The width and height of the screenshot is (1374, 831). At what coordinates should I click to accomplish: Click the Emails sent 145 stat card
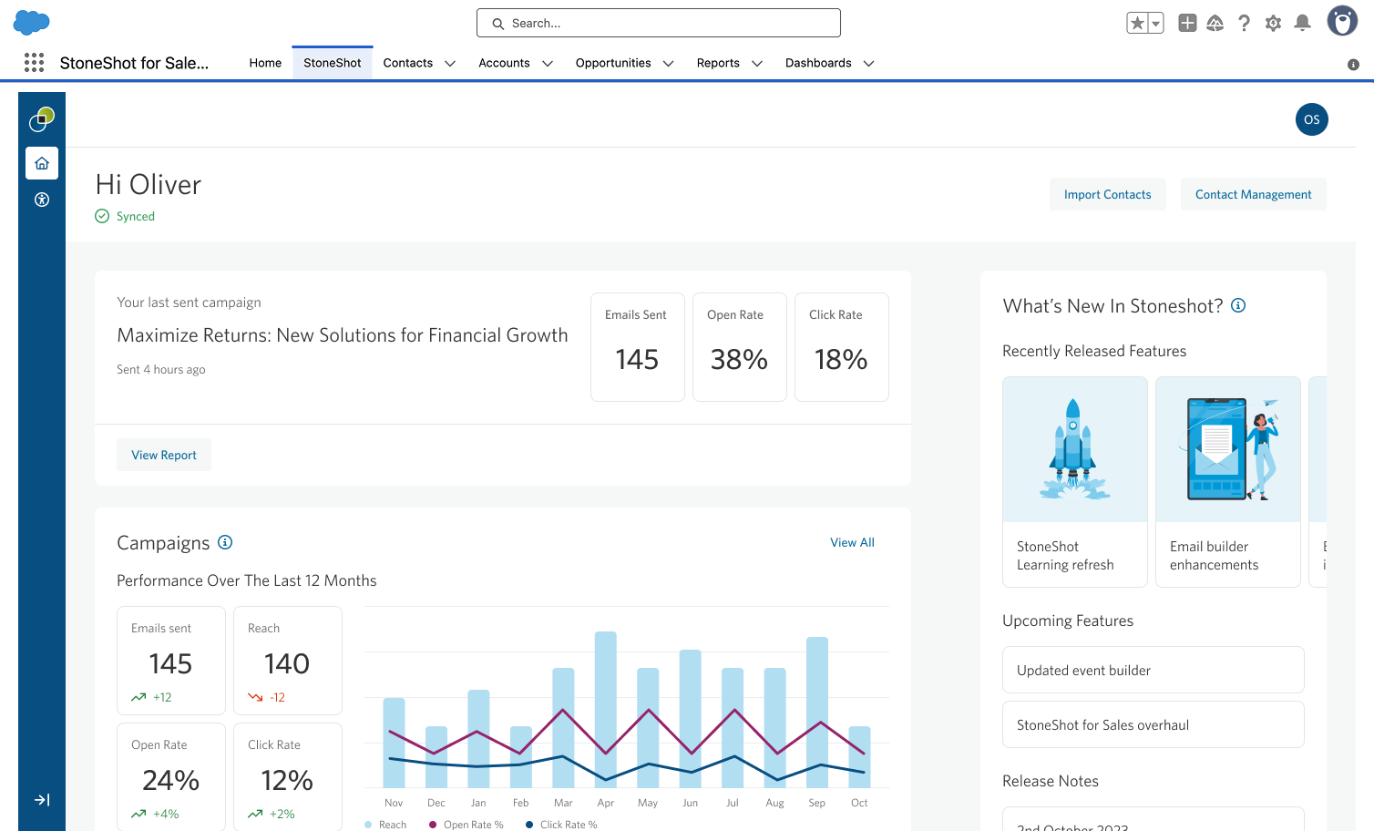[171, 661]
